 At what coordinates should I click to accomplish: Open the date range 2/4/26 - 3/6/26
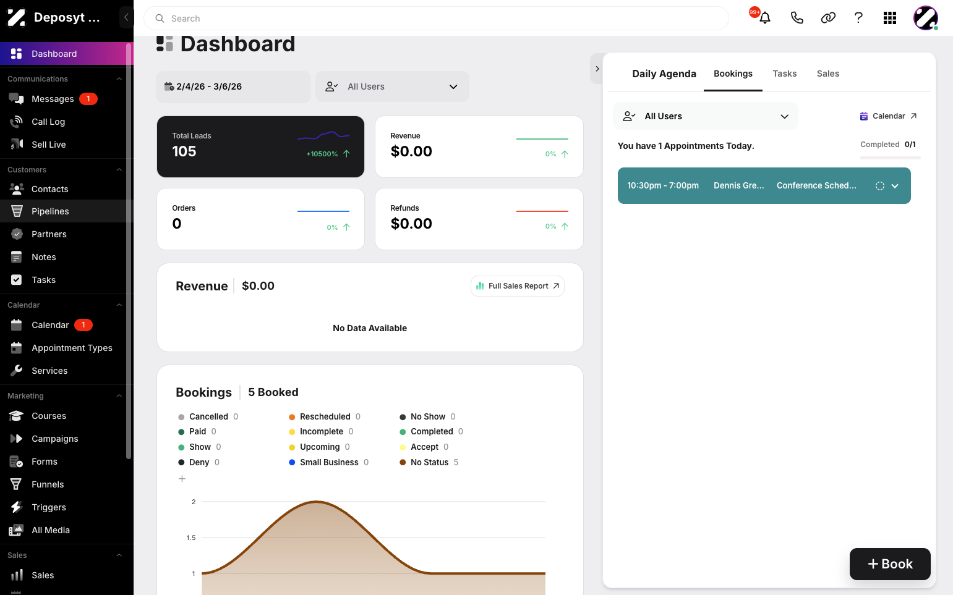233,87
